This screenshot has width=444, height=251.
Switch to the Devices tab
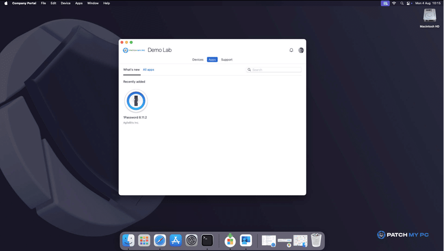point(198,60)
